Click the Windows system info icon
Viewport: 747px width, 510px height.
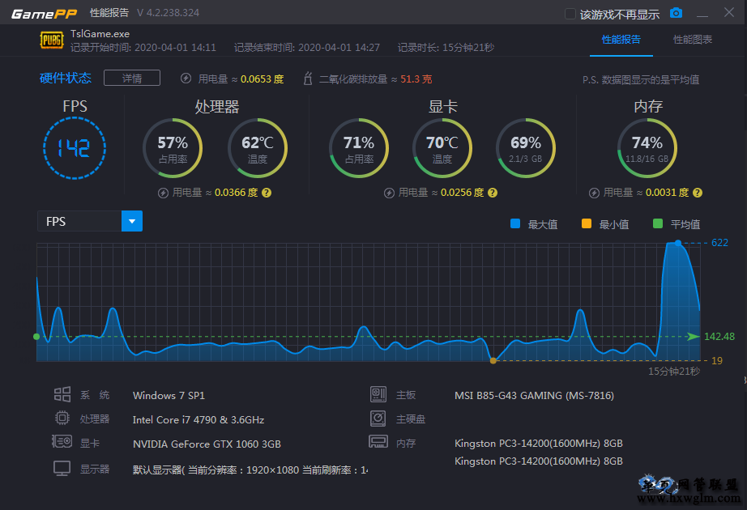click(62, 395)
